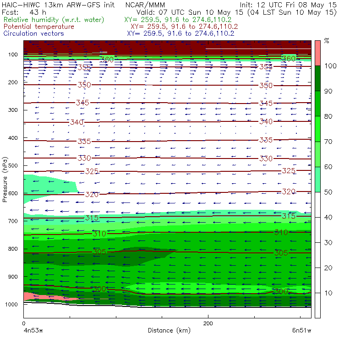Click the right-hand '320' contour label
This screenshot has height=339, width=339.
[289, 191]
